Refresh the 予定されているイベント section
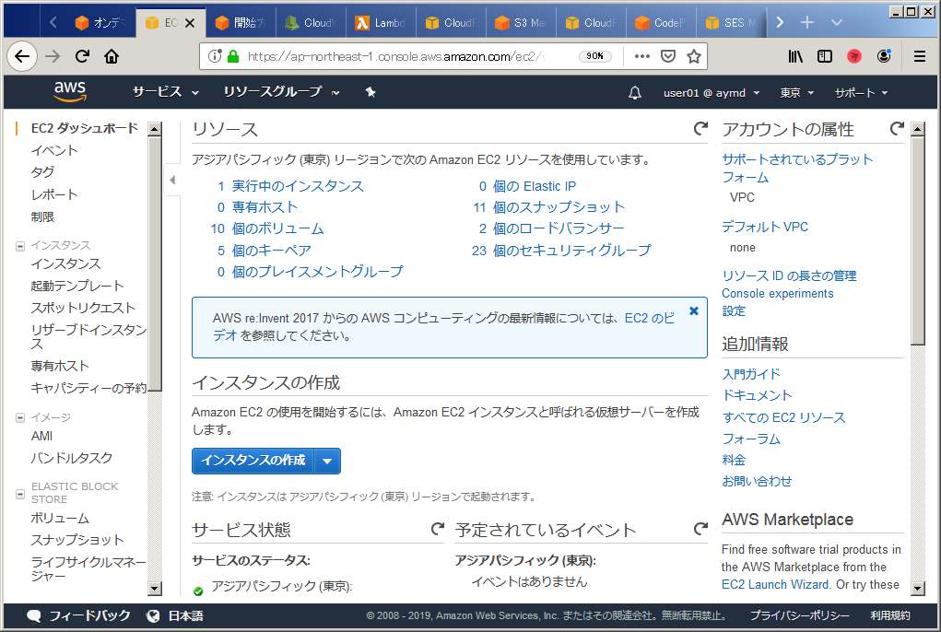Viewport: 941px width, 632px height. tap(700, 529)
